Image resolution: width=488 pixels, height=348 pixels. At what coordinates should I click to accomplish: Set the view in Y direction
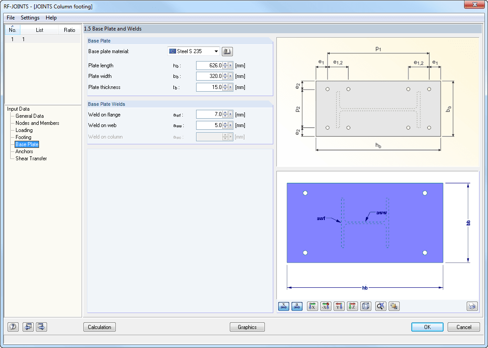(x=339, y=306)
